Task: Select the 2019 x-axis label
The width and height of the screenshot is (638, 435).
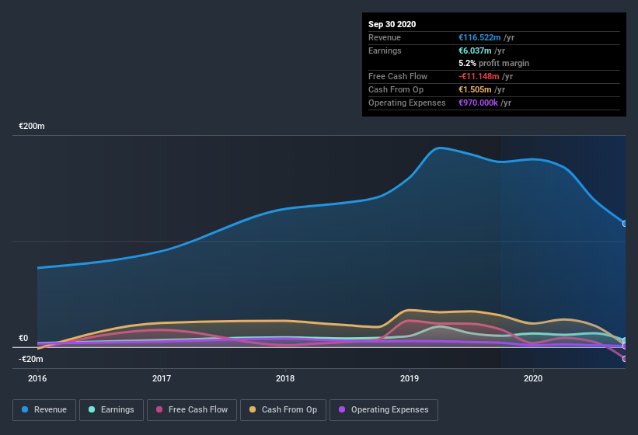Action: click(x=410, y=378)
